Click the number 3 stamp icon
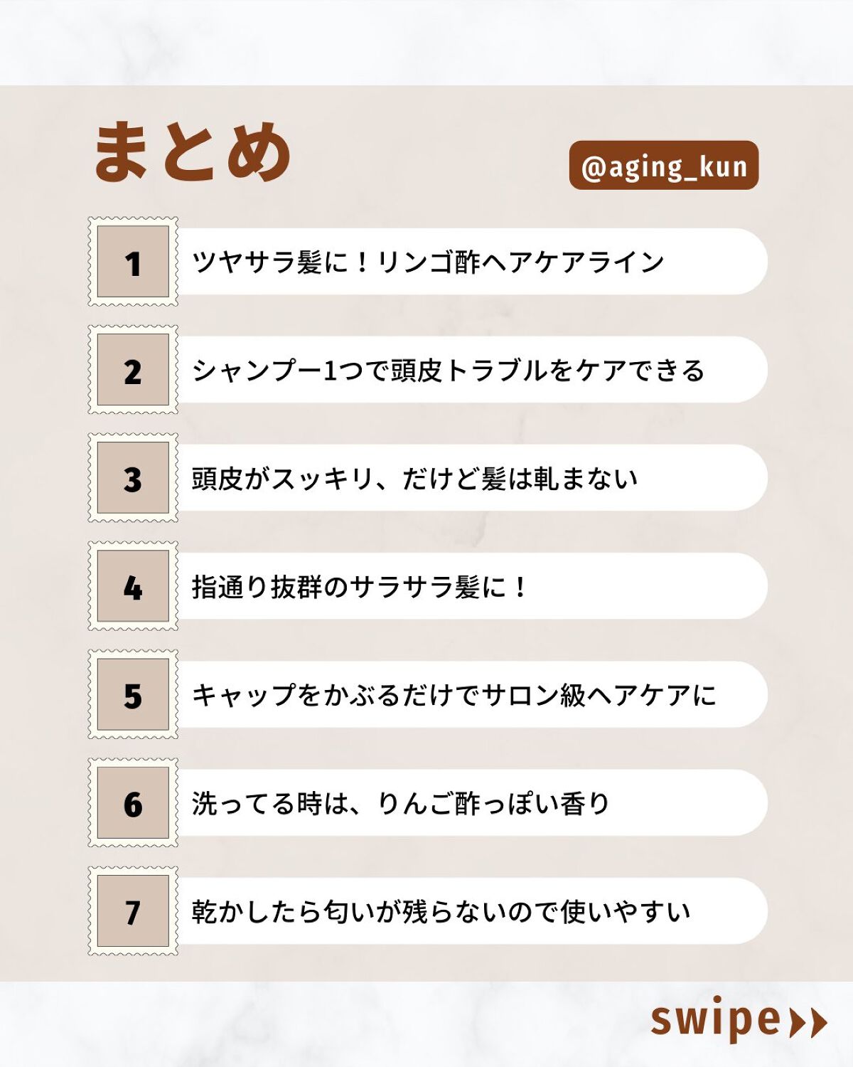The width and height of the screenshot is (853, 1067). point(133,478)
